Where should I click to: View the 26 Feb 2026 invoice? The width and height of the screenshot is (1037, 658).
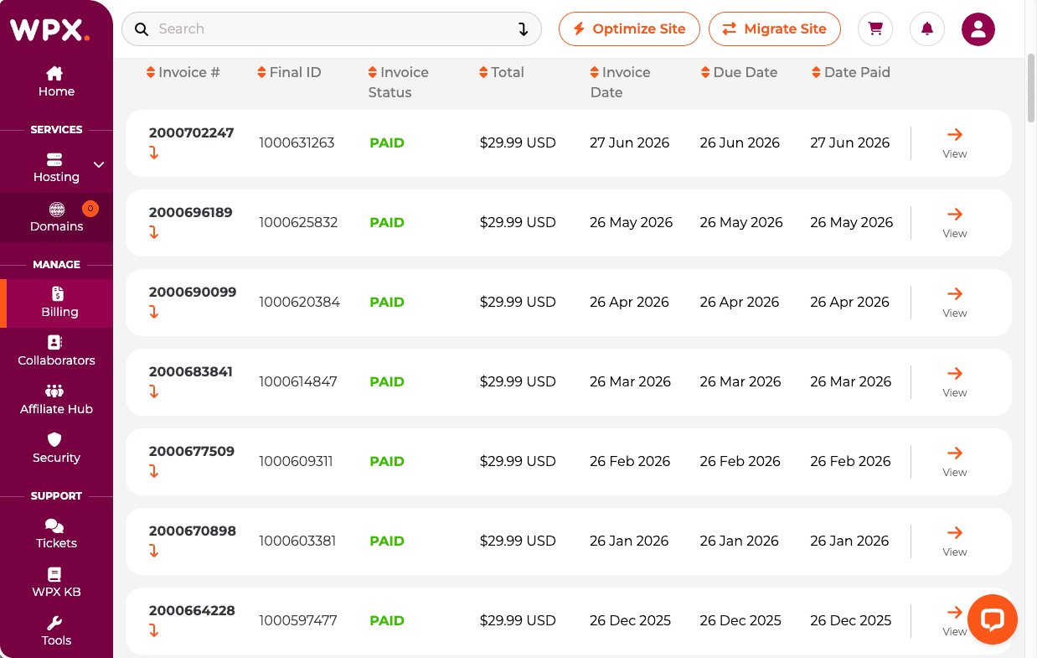pyautogui.click(x=955, y=462)
